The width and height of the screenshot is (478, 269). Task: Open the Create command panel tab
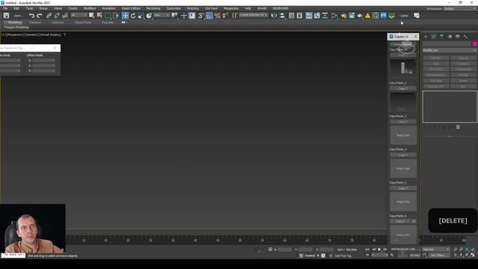[x=426, y=37]
